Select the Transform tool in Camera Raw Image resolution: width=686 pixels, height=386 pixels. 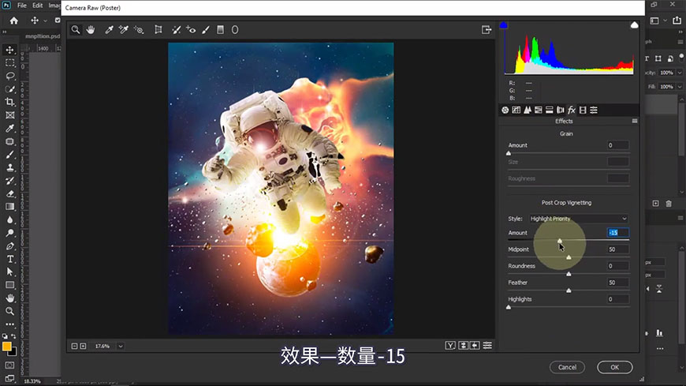click(158, 30)
